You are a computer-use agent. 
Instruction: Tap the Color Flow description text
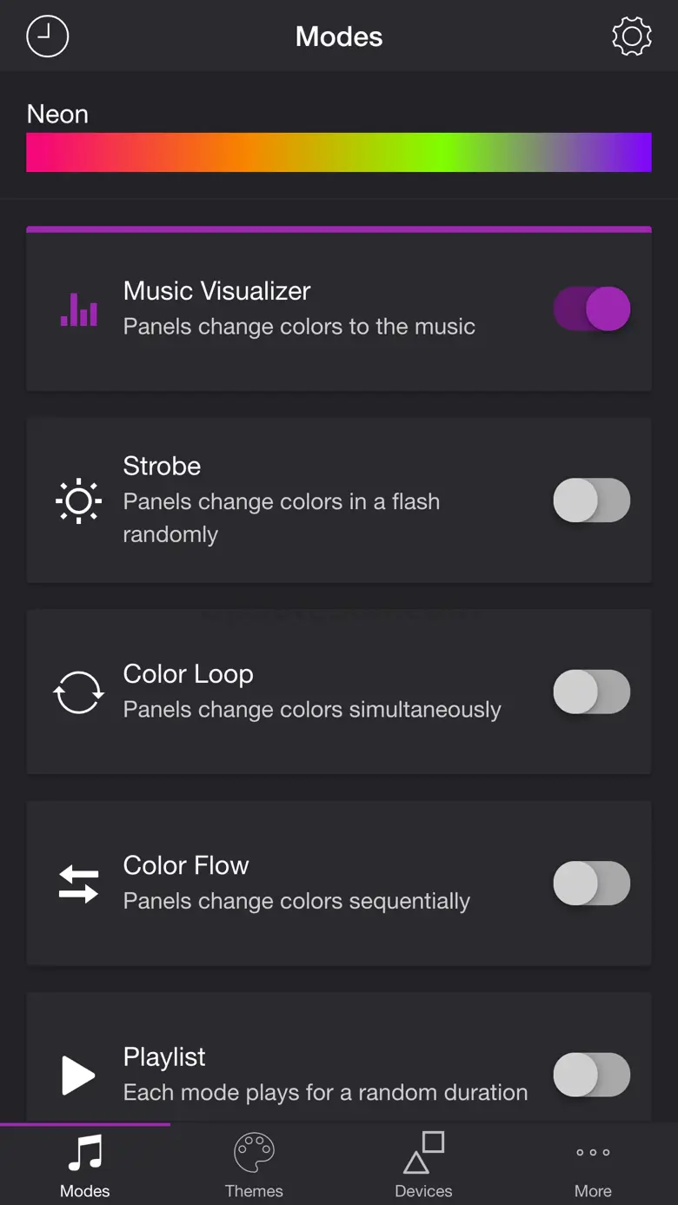click(296, 901)
